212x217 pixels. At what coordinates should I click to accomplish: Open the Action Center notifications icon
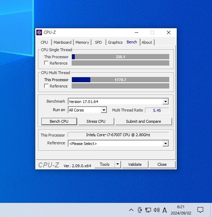pyautogui.click(x=200, y=210)
